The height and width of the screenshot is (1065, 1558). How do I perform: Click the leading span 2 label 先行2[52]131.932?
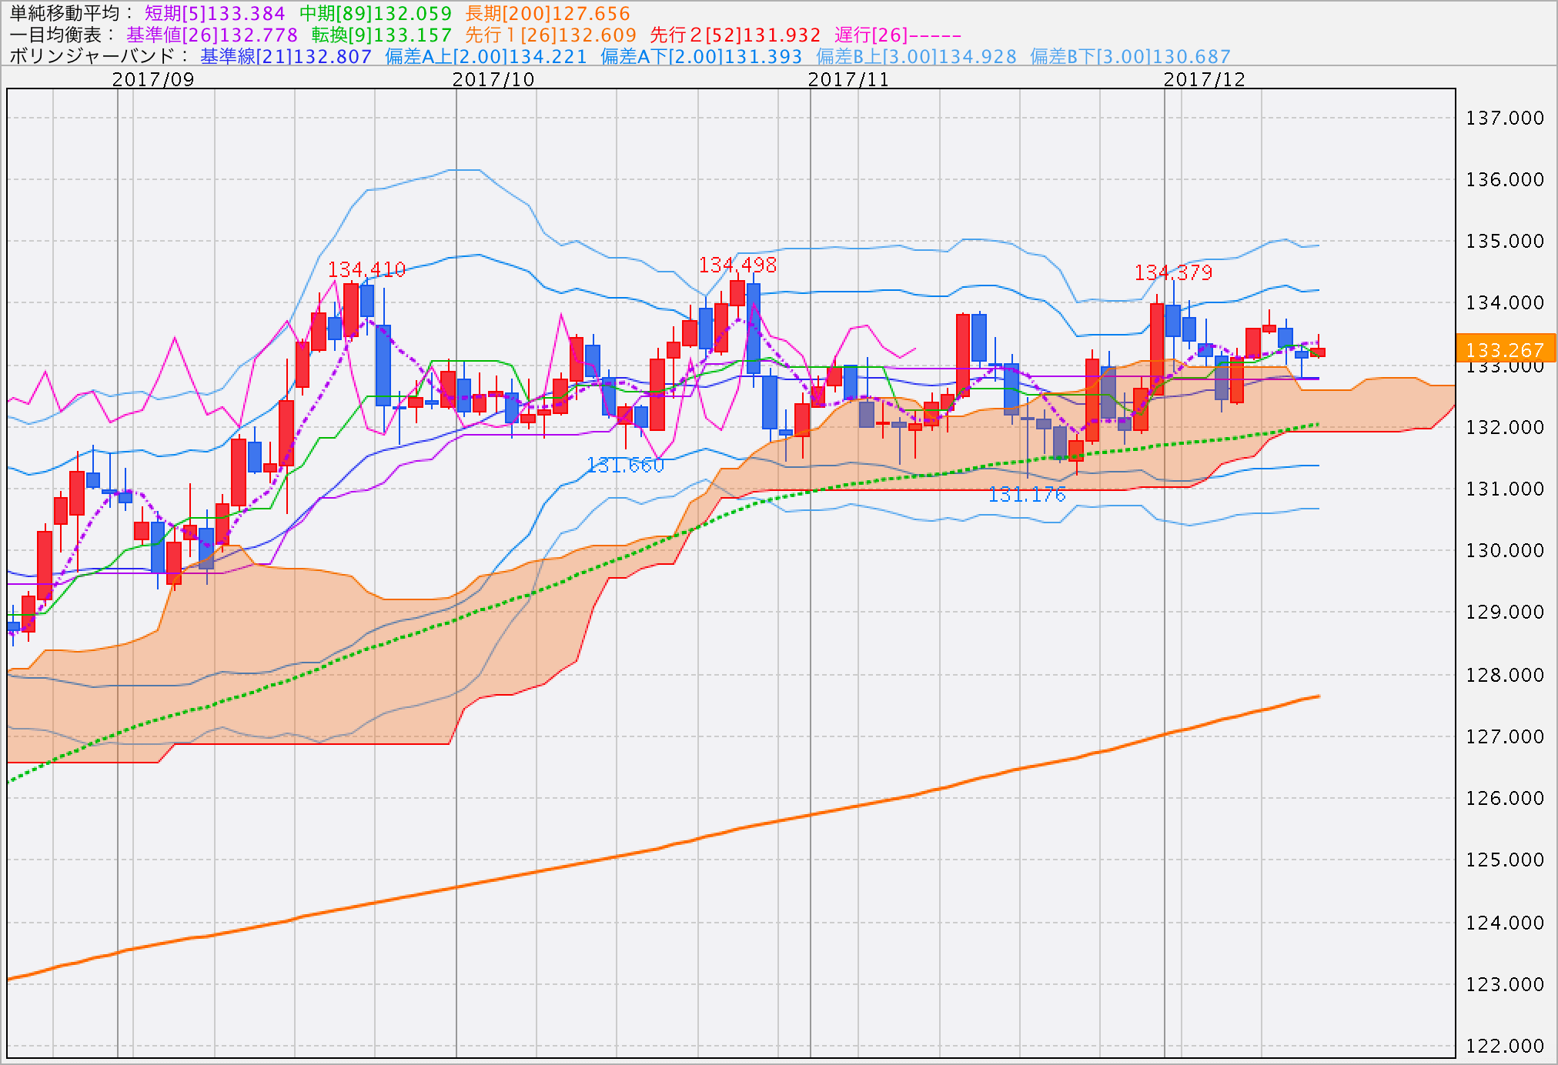(x=736, y=35)
